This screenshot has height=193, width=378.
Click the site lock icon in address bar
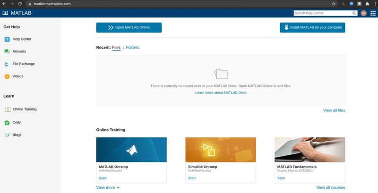tap(30, 4)
